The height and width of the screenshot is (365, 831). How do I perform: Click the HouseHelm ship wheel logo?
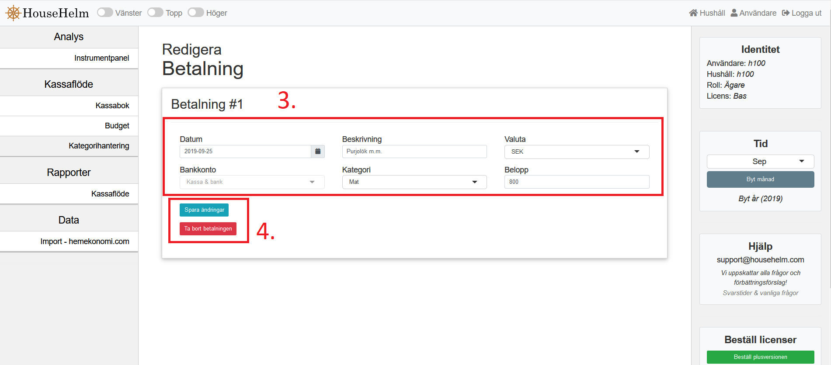(x=14, y=13)
